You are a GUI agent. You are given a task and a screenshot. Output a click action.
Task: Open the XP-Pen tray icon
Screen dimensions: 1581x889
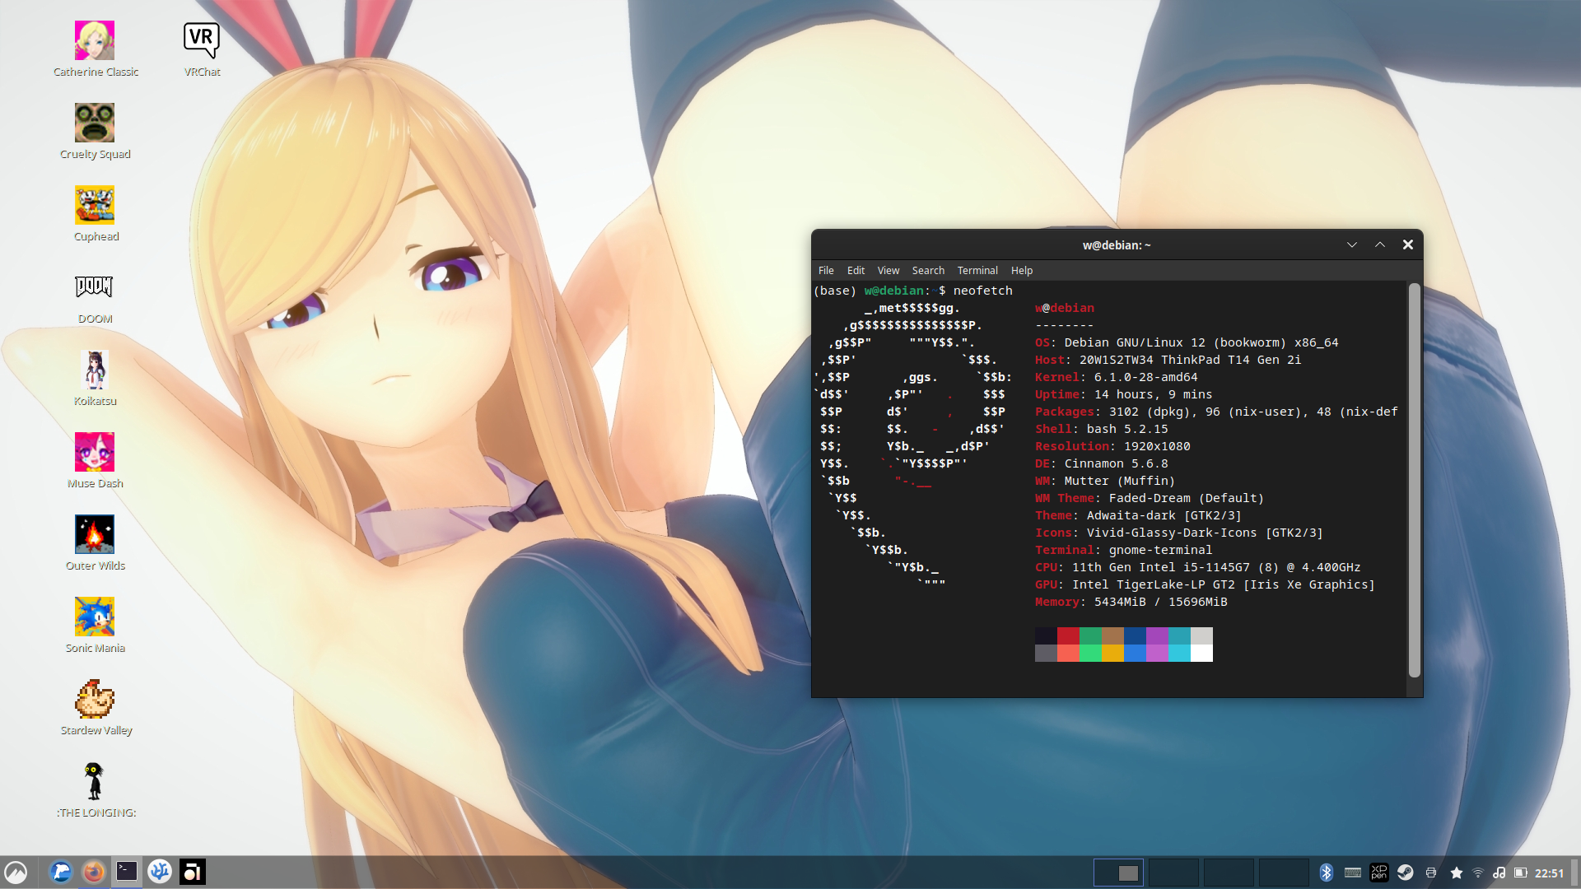pyautogui.click(x=1379, y=873)
